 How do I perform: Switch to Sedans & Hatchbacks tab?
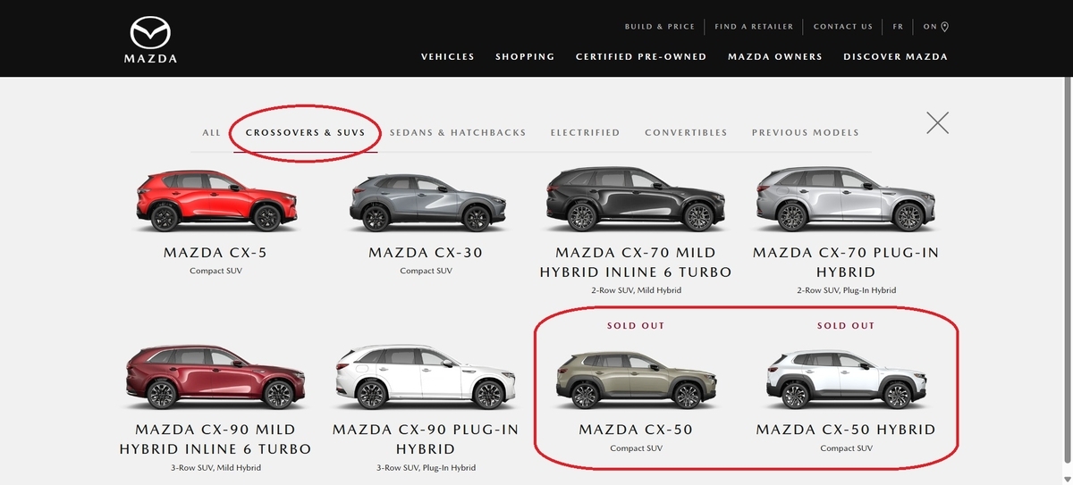458,132
